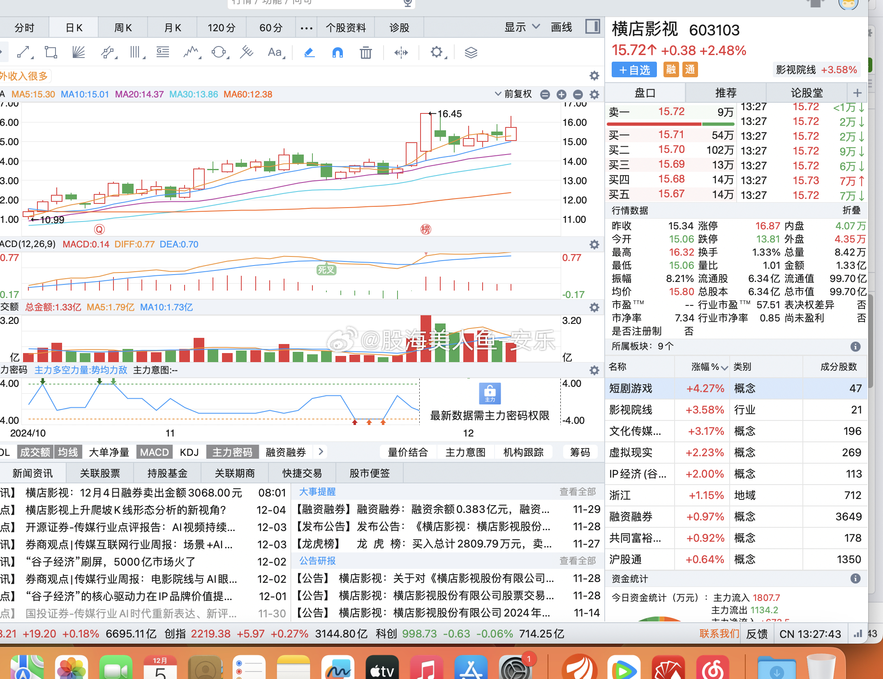Switch to 论股堂 tab
Image resolution: width=883 pixels, height=679 pixels.
pos(807,93)
